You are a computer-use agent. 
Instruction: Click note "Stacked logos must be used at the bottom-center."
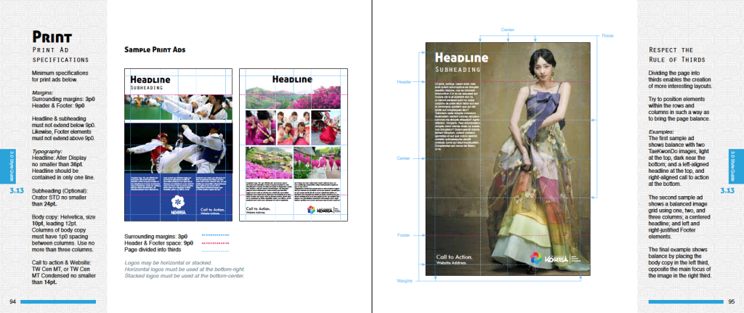[x=184, y=275]
